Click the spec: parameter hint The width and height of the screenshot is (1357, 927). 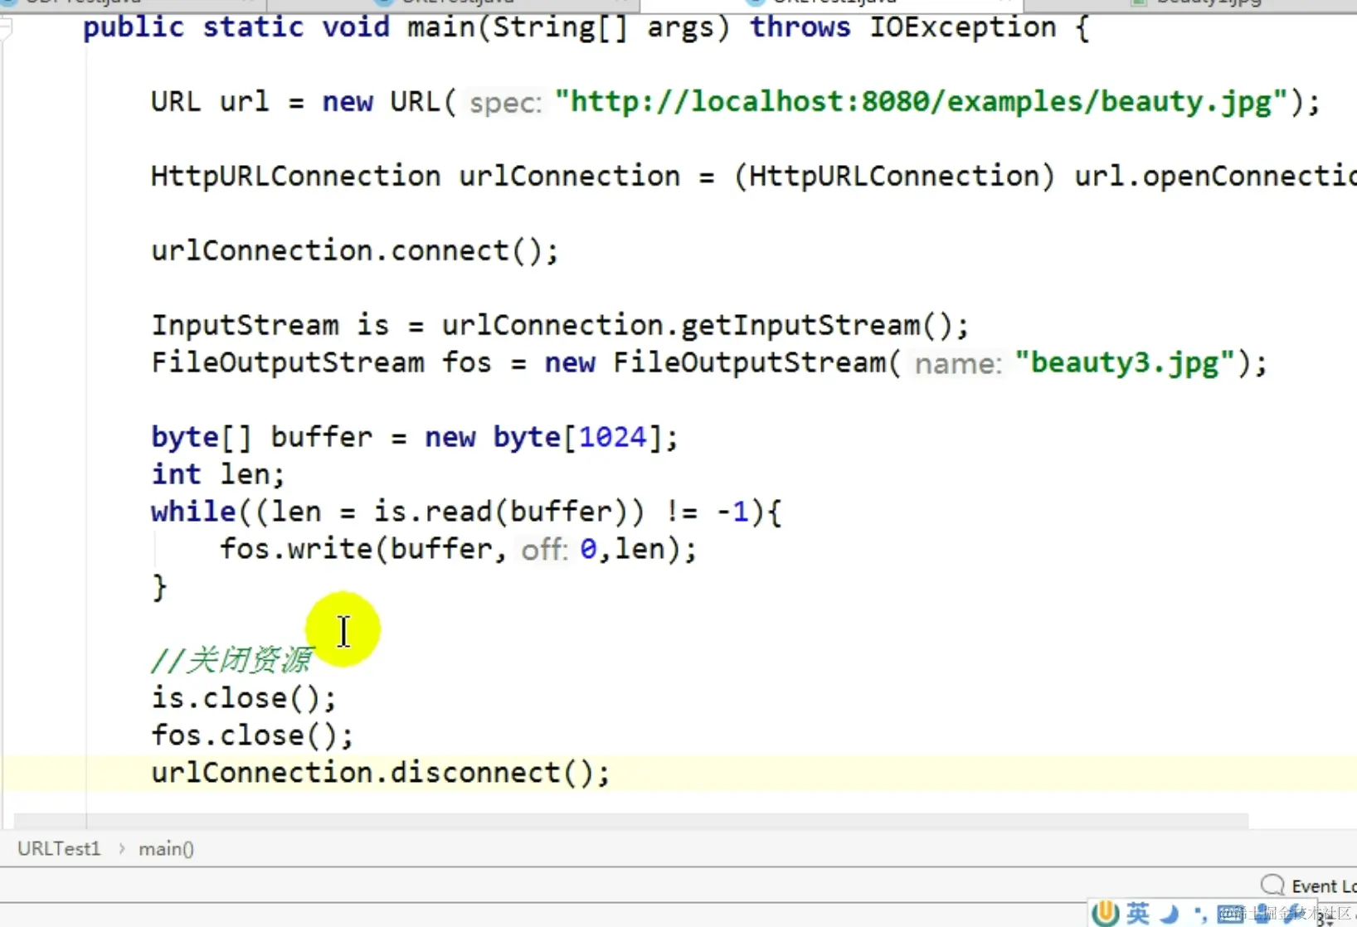click(505, 103)
